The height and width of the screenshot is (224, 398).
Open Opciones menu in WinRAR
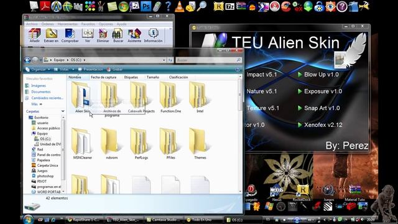(106, 24)
